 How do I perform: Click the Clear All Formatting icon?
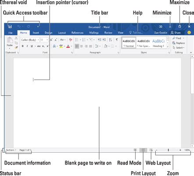click(71, 40)
